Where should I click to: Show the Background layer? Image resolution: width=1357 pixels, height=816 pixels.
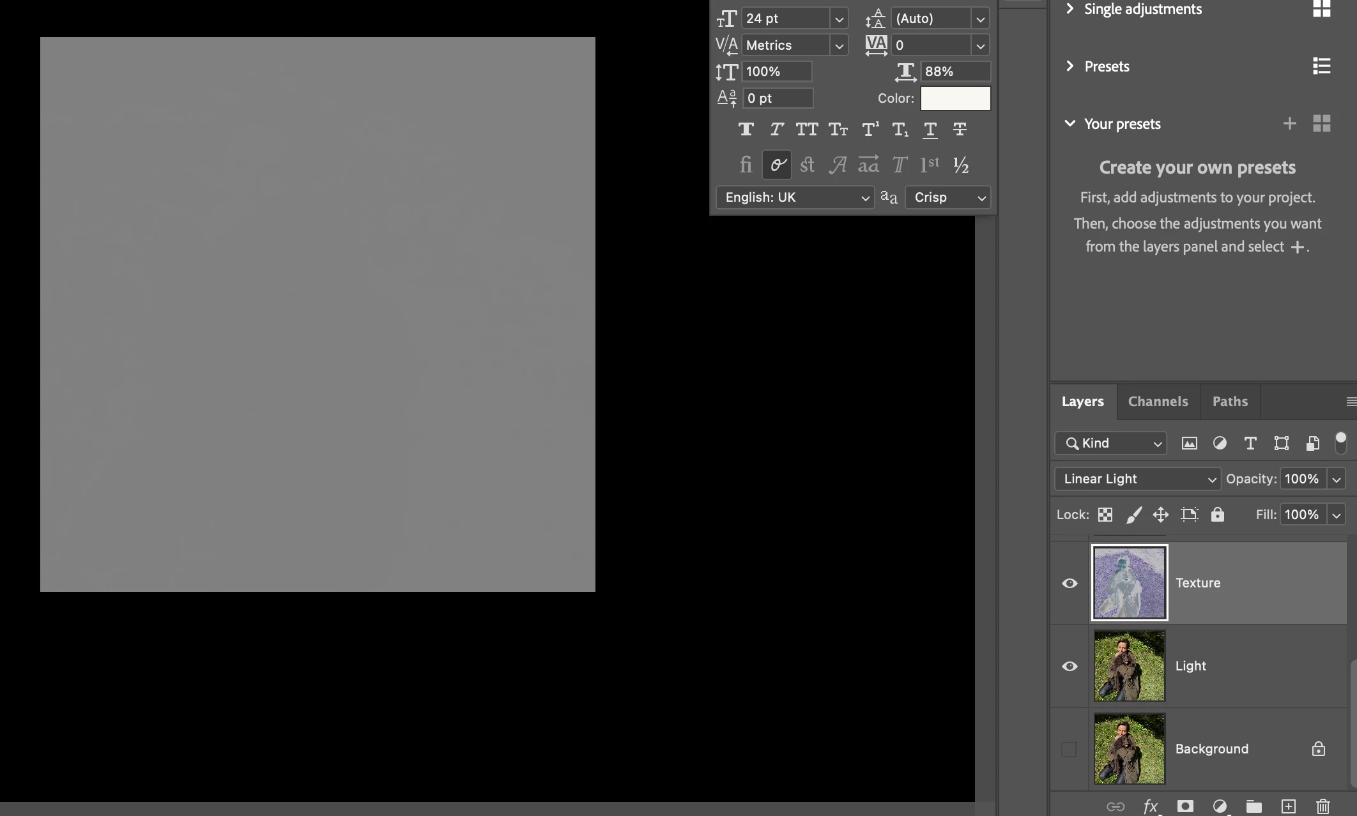click(x=1069, y=749)
